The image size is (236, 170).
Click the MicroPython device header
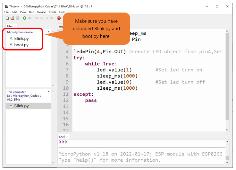[x=20, y=32]
